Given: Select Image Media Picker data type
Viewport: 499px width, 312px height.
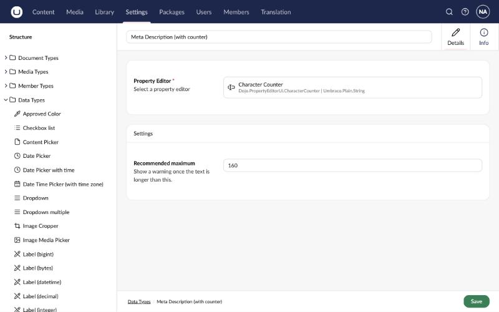Looking at the screenshot, I should 46,240.
